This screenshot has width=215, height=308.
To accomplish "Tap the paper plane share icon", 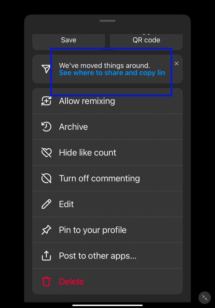I will [x=46, y=69].
